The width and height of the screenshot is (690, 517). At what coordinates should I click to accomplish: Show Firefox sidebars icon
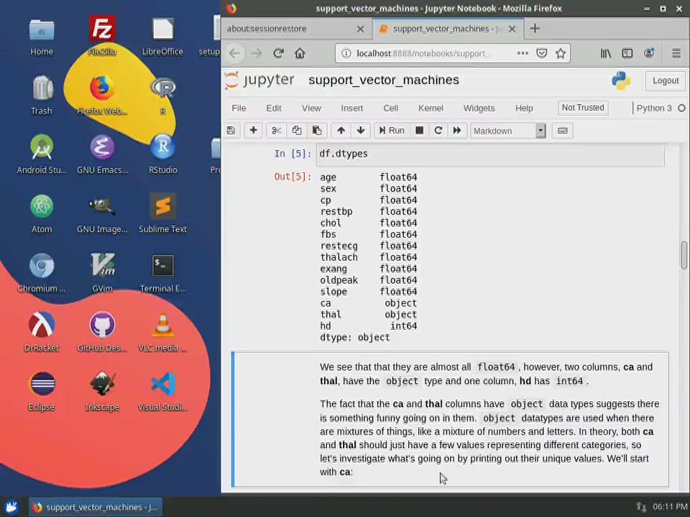coord(627,53)
